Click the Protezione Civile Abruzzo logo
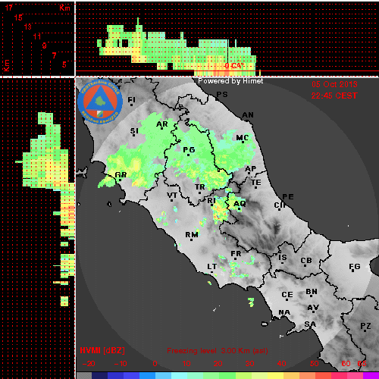The image size is (379, 379). pyautogui.click(x=100, y=102)
